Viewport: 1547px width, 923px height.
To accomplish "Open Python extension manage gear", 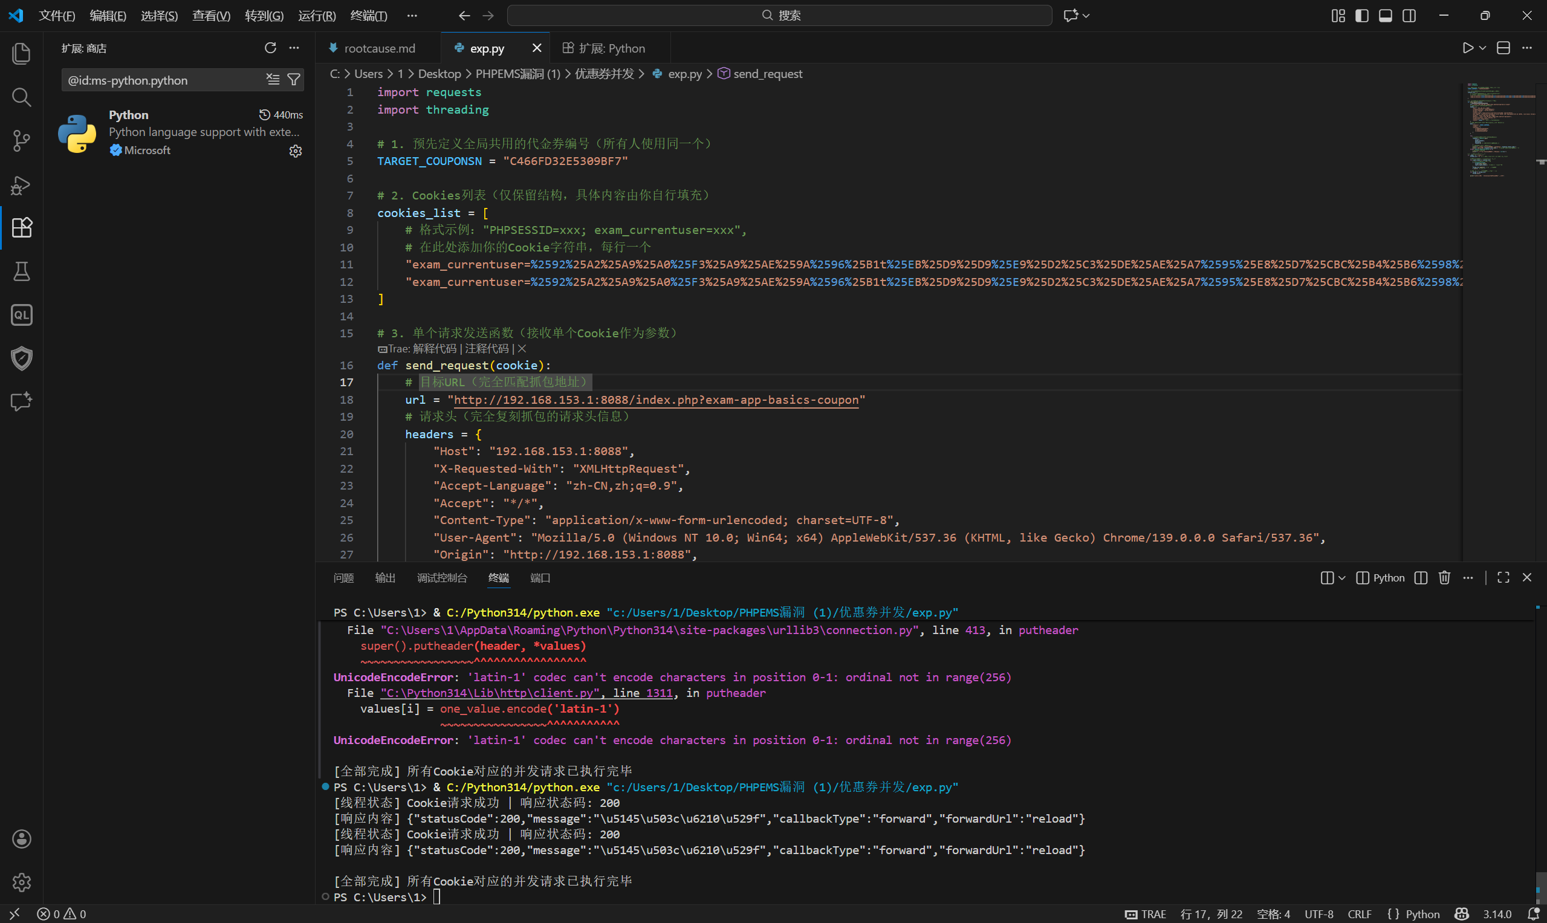I will point(296,151).
